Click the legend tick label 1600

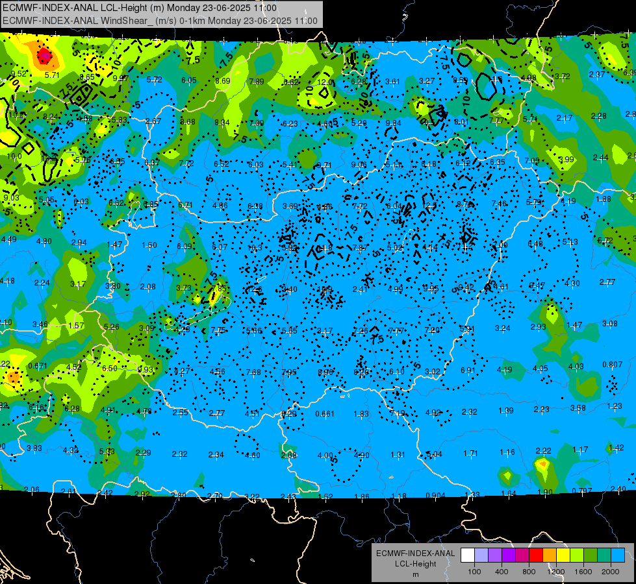pyautogui.click(x=583, y=572)
